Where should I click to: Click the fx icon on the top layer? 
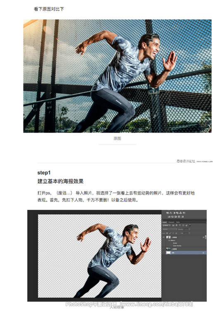coord(203,237)
